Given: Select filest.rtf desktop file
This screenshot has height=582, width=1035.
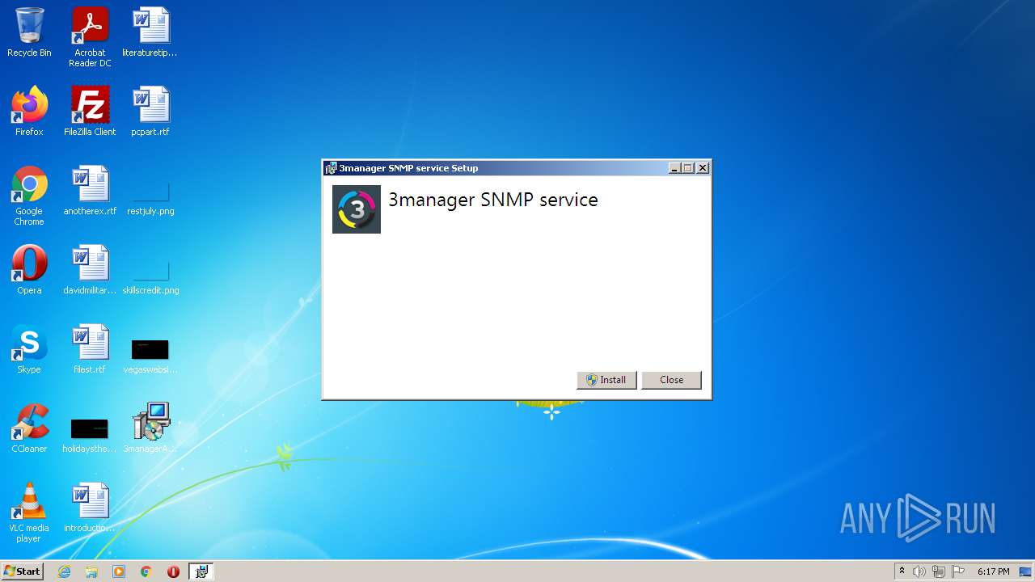Looking at the screenshot, I should [x=90, y=349].
